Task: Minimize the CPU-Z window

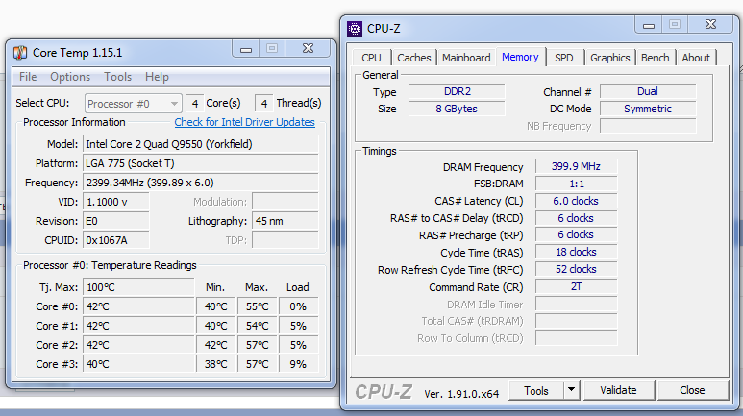Action: click(x=649, y=25)
